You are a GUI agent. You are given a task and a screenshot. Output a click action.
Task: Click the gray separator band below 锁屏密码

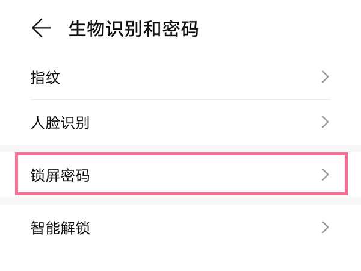180,200
